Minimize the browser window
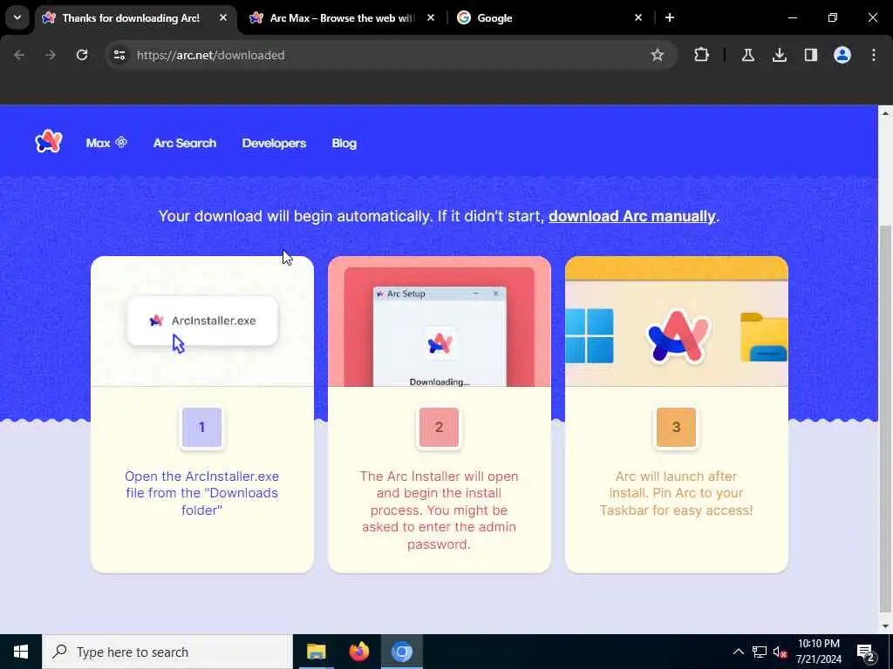893x669 pixels. (x=792, y=17)
